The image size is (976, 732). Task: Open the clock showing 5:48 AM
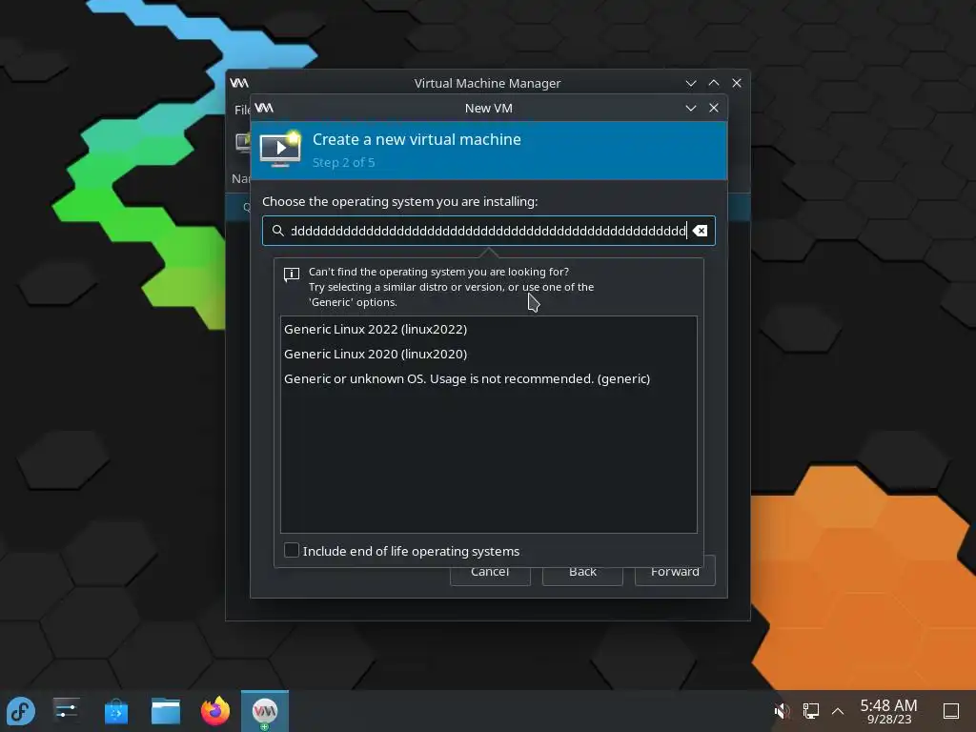pos(889,711)
